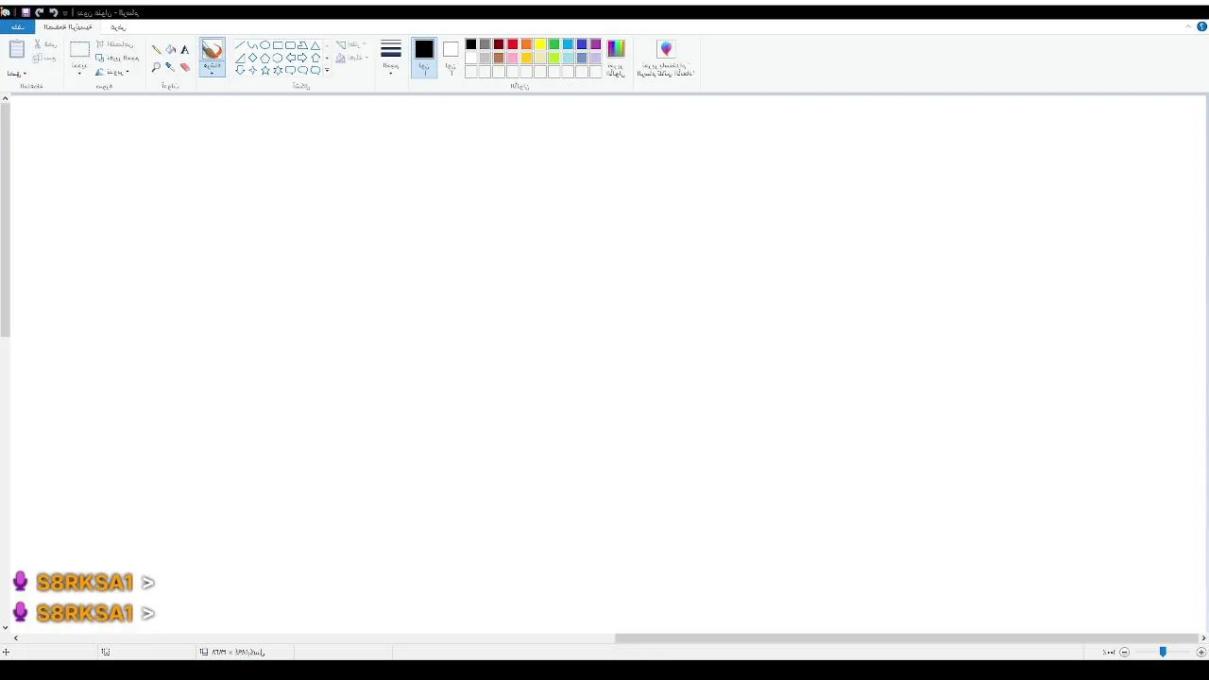Click the zoom slider thumb
The height and width of the screenshot is (680, 1209).
[1163, 652]
